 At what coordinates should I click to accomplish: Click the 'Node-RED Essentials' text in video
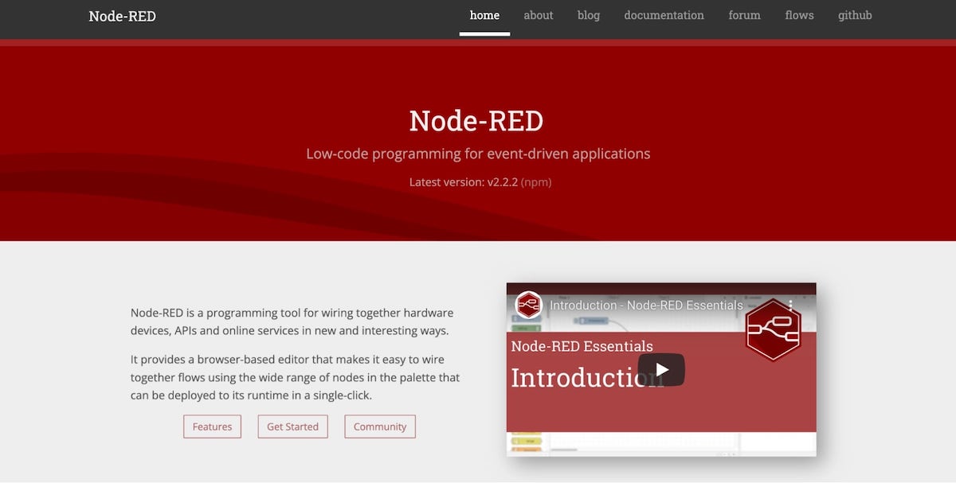tap(582, 346)
